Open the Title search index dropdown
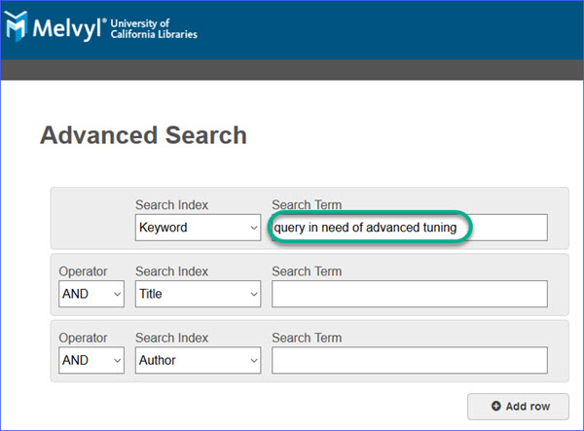584x431 pixels. pyautogui.click(x=198, y=294)
